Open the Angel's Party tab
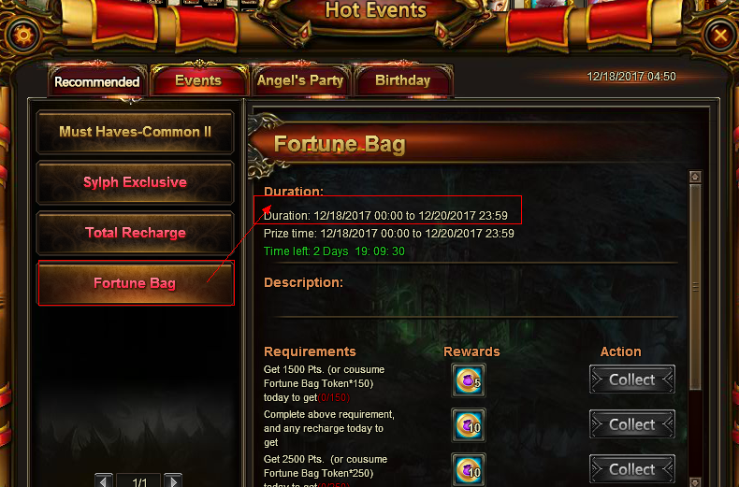 click(300, 80)
